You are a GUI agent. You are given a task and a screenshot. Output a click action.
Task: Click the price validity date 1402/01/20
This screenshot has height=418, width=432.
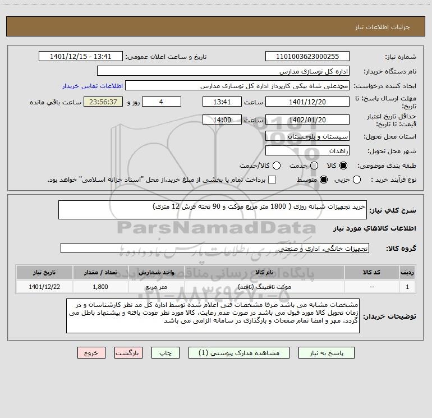(307, 120)
